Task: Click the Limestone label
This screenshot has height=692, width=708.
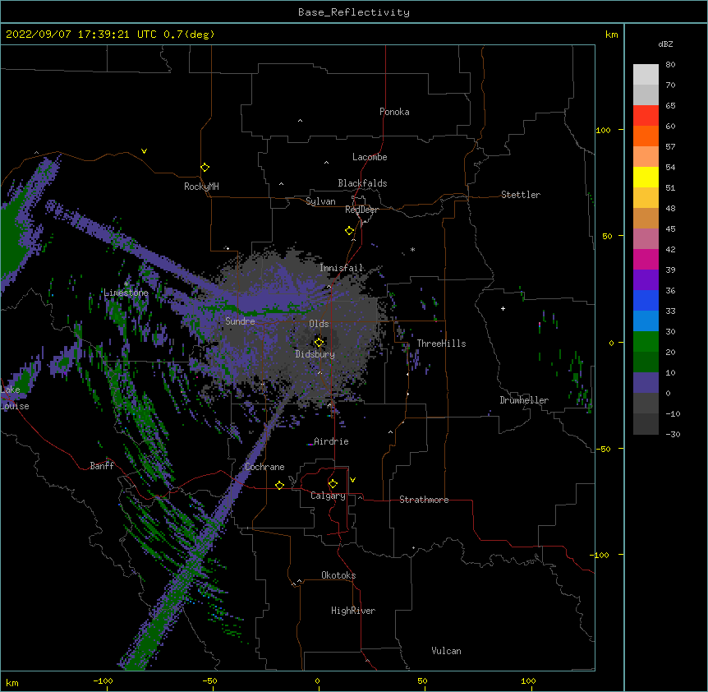Action: point(126,293)
